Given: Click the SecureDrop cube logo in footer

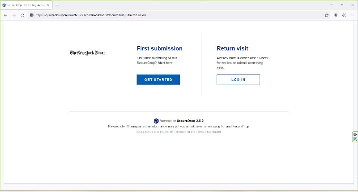Looking at the screenshot, I should [156, 121].
